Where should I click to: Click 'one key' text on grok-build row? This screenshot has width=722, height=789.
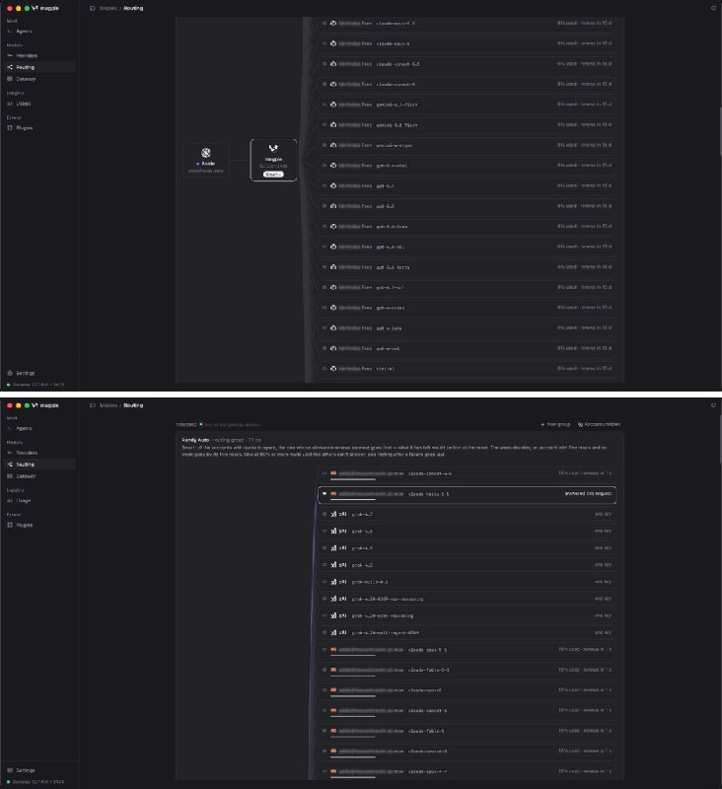(x=603, y=582)
